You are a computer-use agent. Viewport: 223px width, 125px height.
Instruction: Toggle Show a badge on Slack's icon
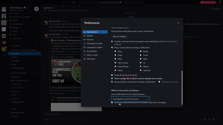[112, 78]
